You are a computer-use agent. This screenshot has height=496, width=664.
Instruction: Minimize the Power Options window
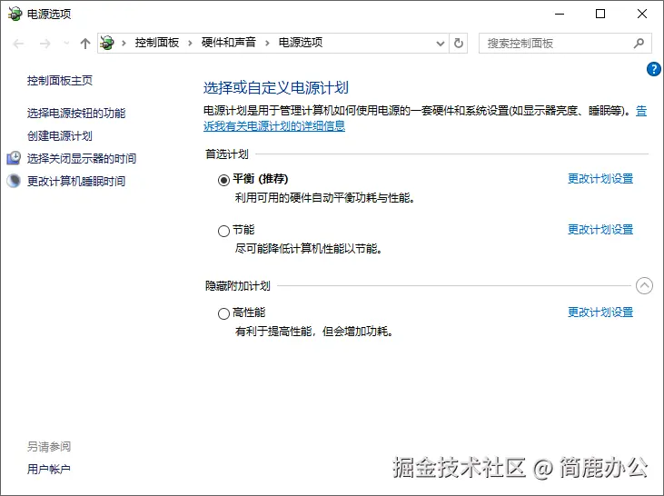pyautogui.click(x=560, y=14)
